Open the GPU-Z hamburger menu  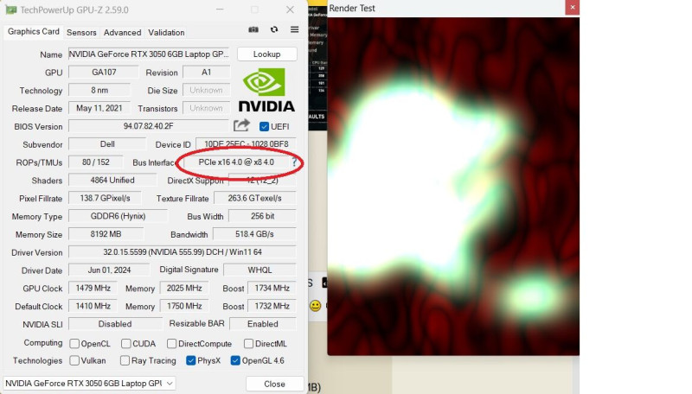tap(294, 29)
